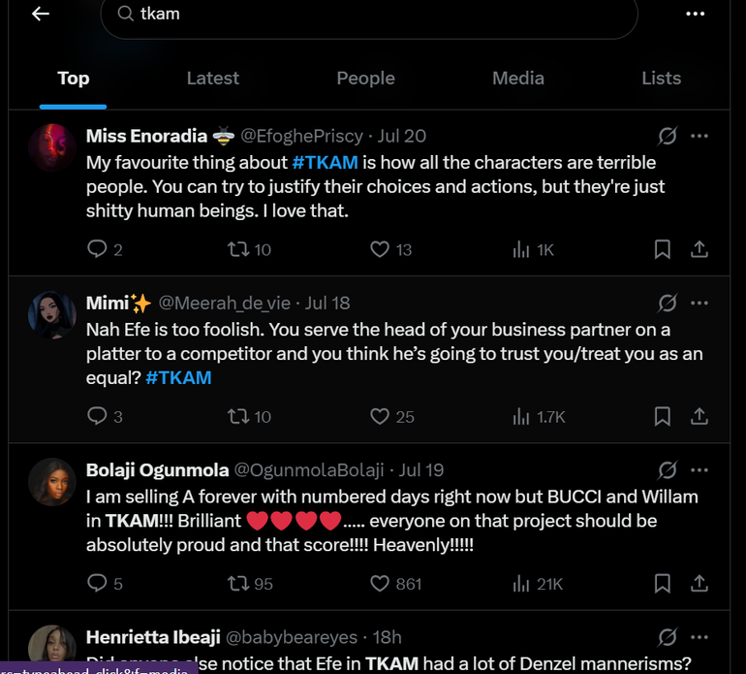Open Mimi's profile avatar
Image resolution: width=746 pixels, height=674 pixels.
click(52, 315)
